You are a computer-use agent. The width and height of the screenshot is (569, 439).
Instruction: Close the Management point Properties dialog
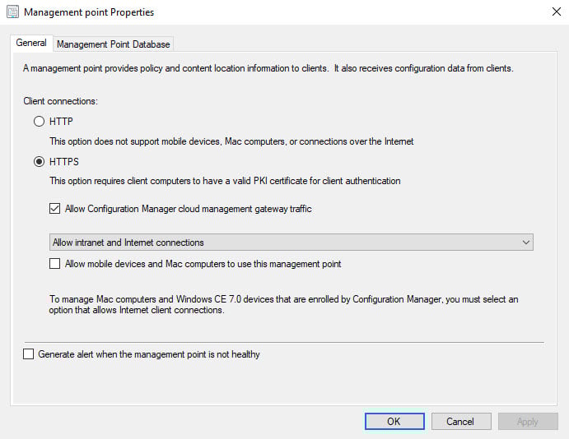tap(557, 12)
